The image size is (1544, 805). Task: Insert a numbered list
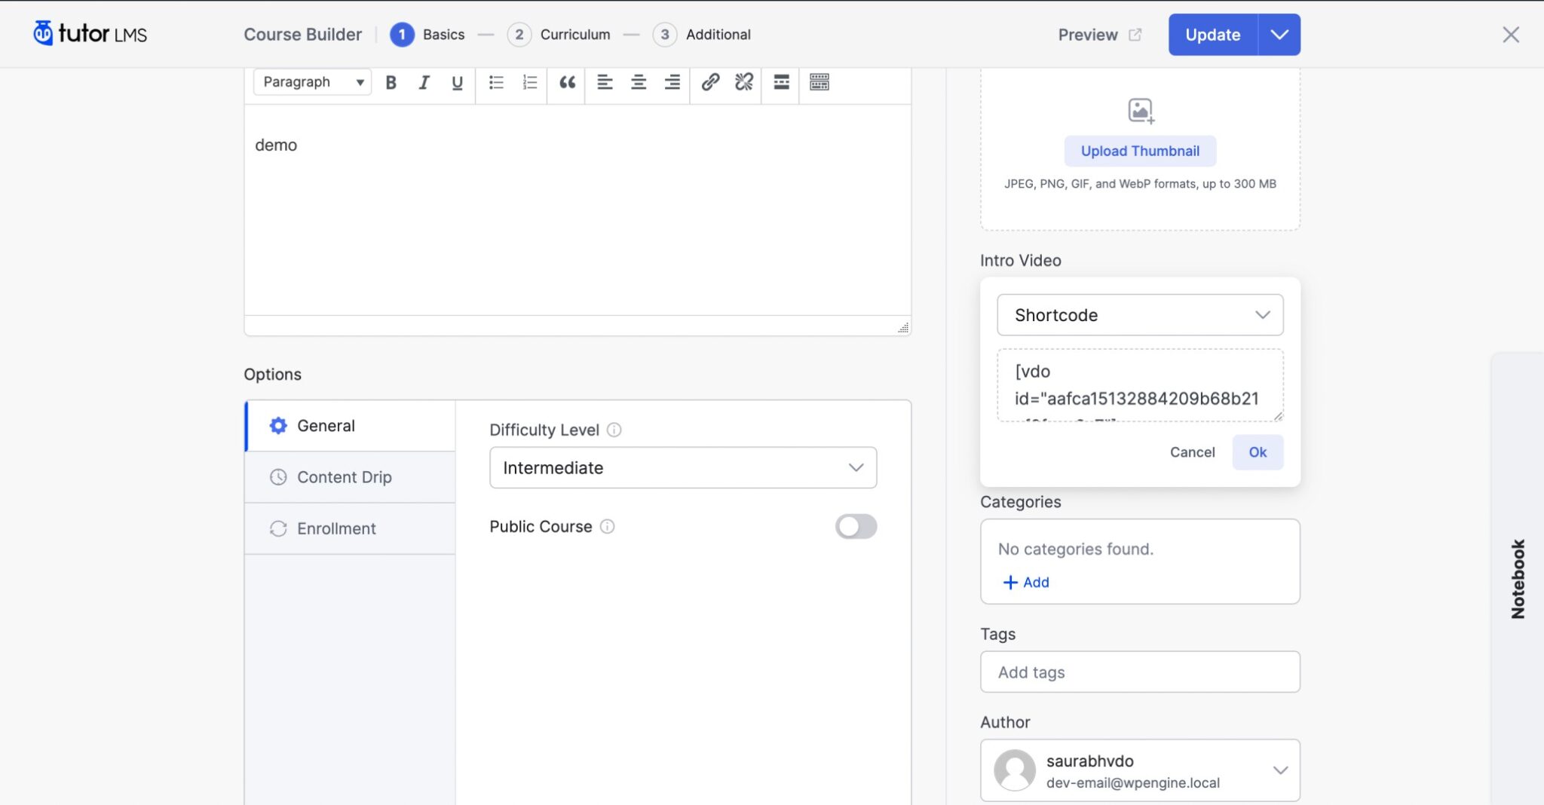coord(528,83)
